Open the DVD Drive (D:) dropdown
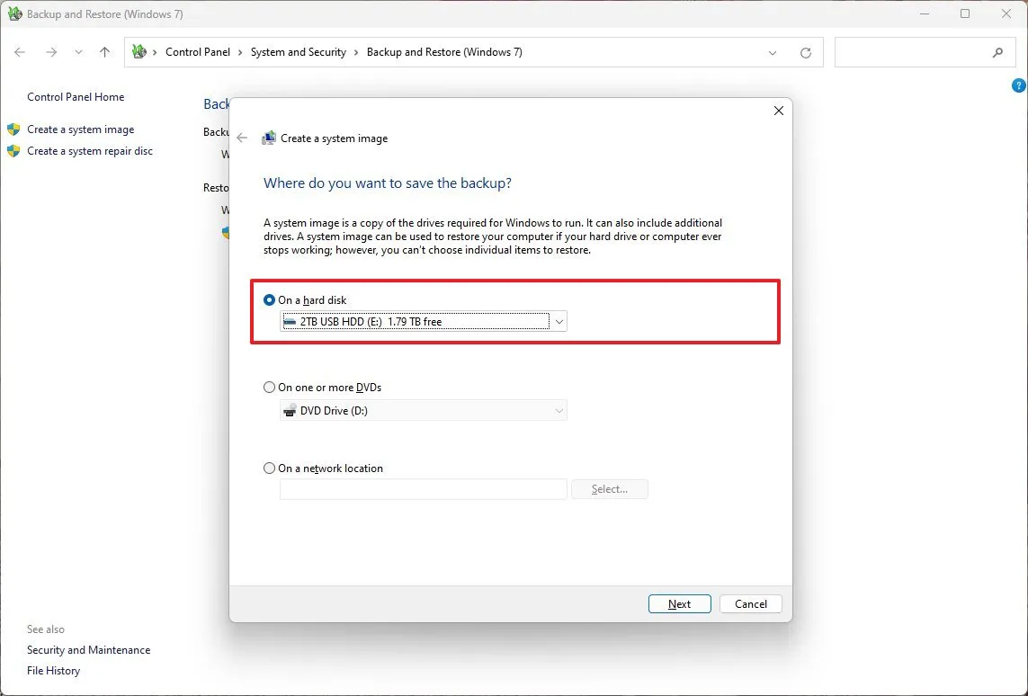The image size is (1028, 696). point(559,410)
